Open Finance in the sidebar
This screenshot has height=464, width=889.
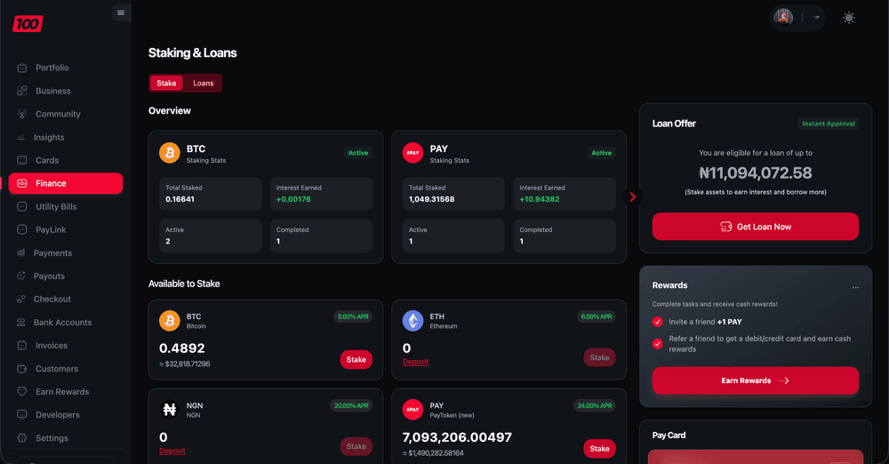tap(66, 183)
